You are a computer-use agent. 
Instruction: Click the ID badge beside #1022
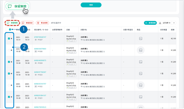pos(36,86)
